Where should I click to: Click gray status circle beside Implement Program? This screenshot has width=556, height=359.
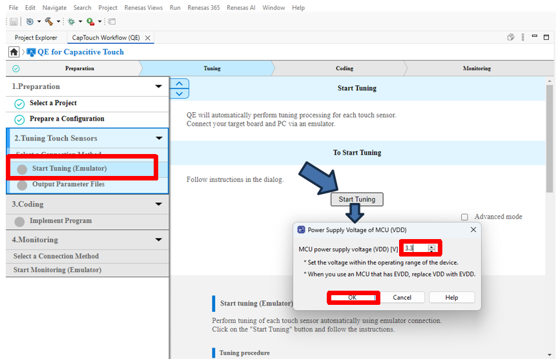coord(19,222)
